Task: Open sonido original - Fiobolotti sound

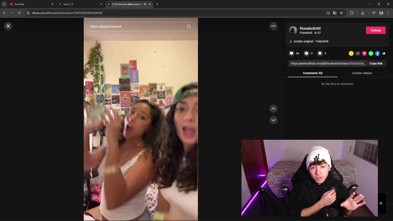Action: [311, 41]
